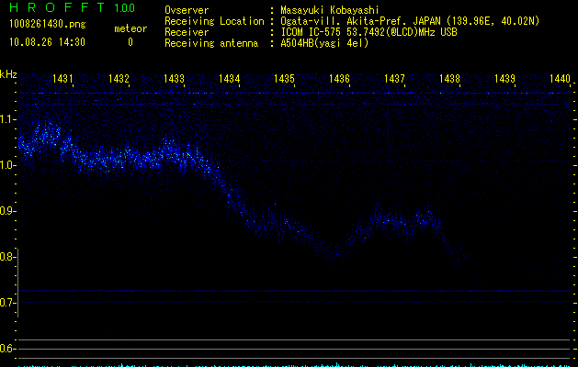
Task: Select the Receiving Location value text
Action: point(409,20)
